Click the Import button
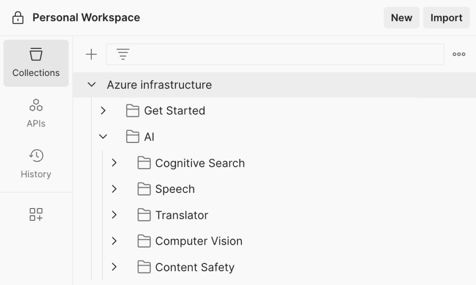Viewport: 476px width, 285px height. point(446,18)
